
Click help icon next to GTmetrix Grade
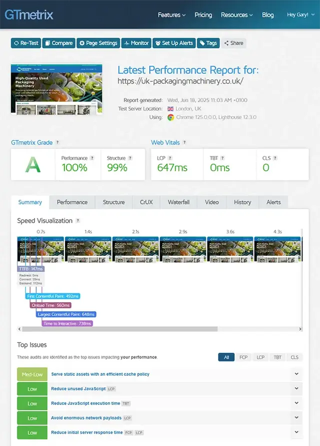coord(57,142)
